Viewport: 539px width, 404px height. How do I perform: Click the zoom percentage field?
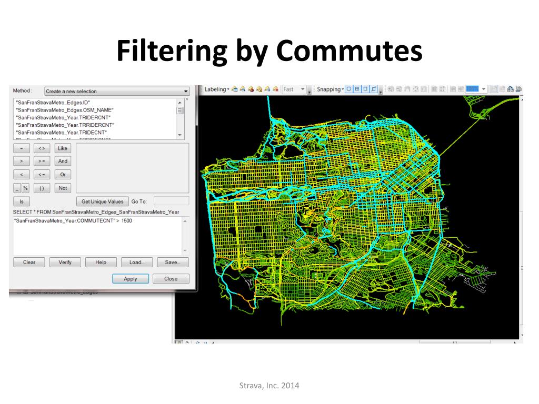click(473, 89)
